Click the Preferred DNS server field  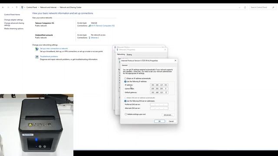point(159,104)
